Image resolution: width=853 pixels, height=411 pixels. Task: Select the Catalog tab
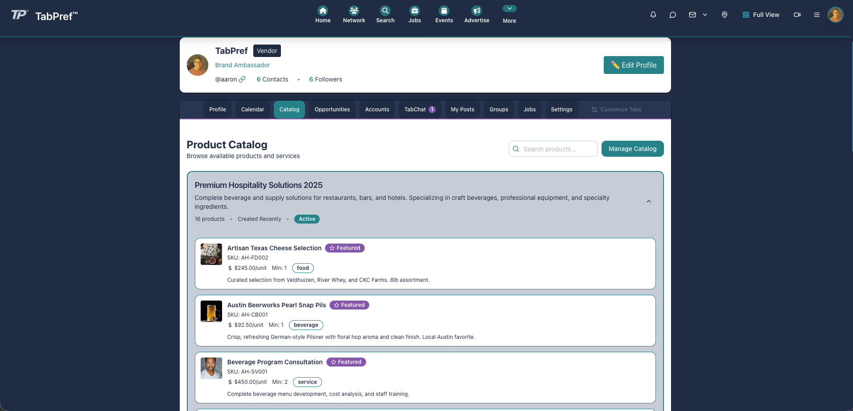coord(289,110)
